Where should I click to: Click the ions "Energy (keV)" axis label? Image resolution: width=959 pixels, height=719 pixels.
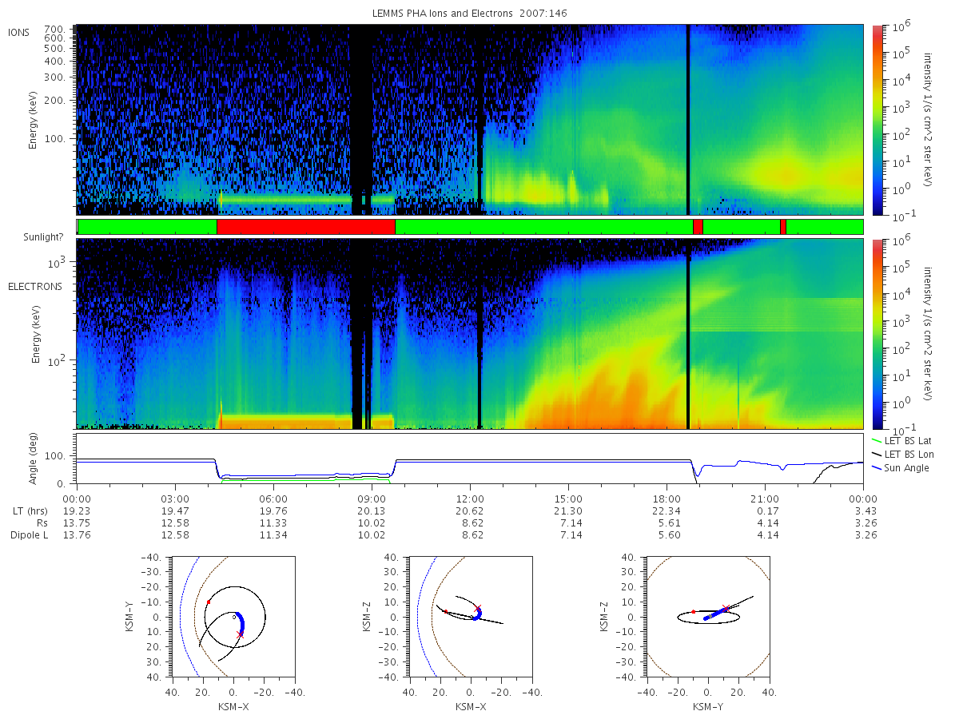pos(34,120)
